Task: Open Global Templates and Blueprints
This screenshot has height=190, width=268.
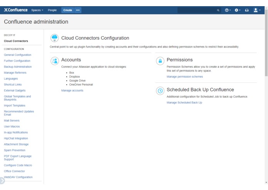Action: [x=17, y=98]
